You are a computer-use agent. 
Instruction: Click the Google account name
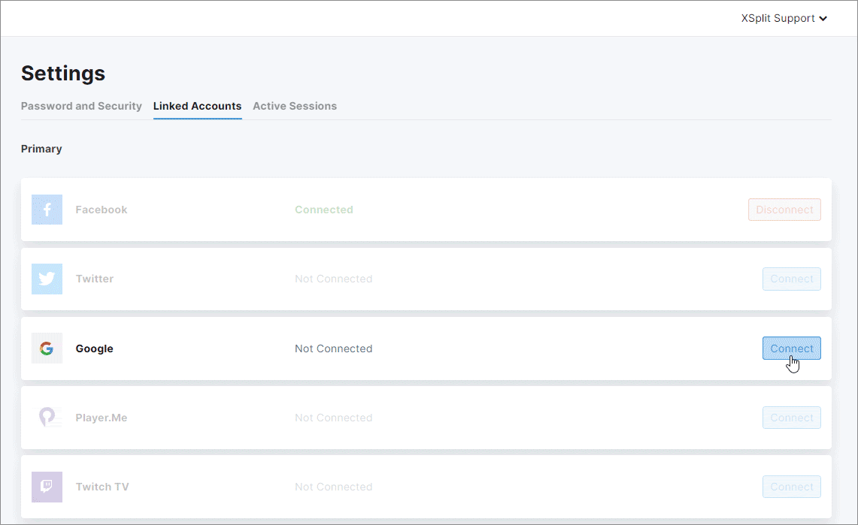click(94, 348)
